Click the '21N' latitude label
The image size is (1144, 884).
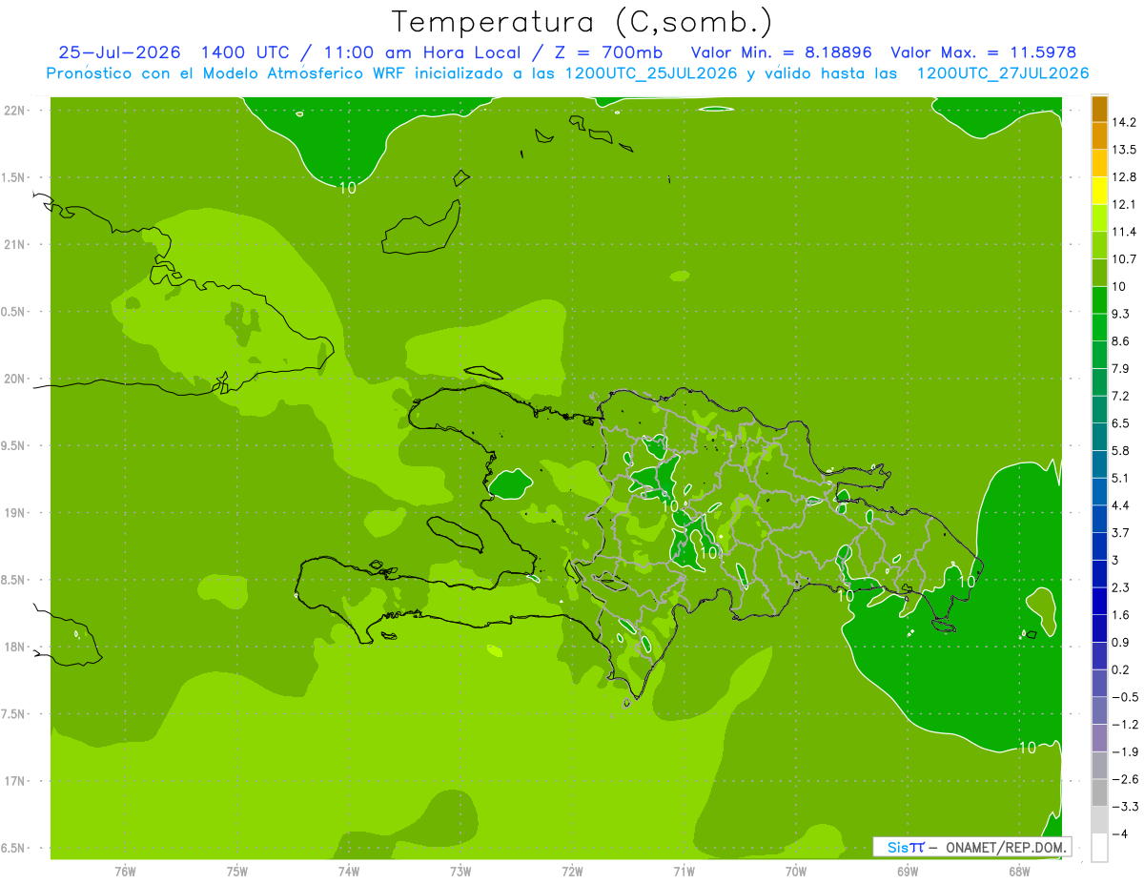click(x=14, y=245)
